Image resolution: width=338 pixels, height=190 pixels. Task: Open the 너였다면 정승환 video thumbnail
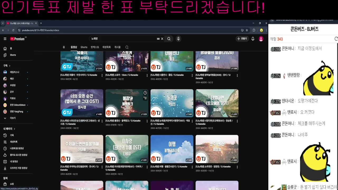(x=217, y=103)
